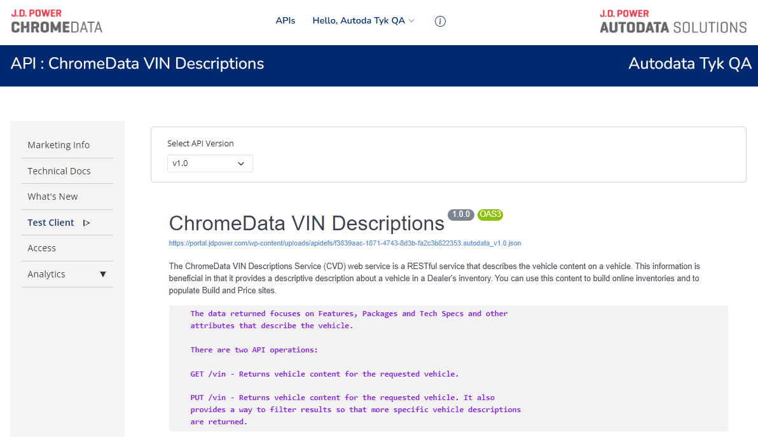Click the play triangle icon beside Test Client
This screenshot has width=758, height=437.
tap(86, 223)
